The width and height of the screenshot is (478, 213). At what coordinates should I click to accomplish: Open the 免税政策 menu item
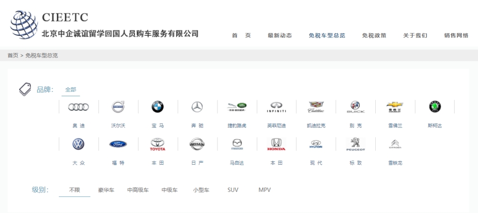point(374,35)
